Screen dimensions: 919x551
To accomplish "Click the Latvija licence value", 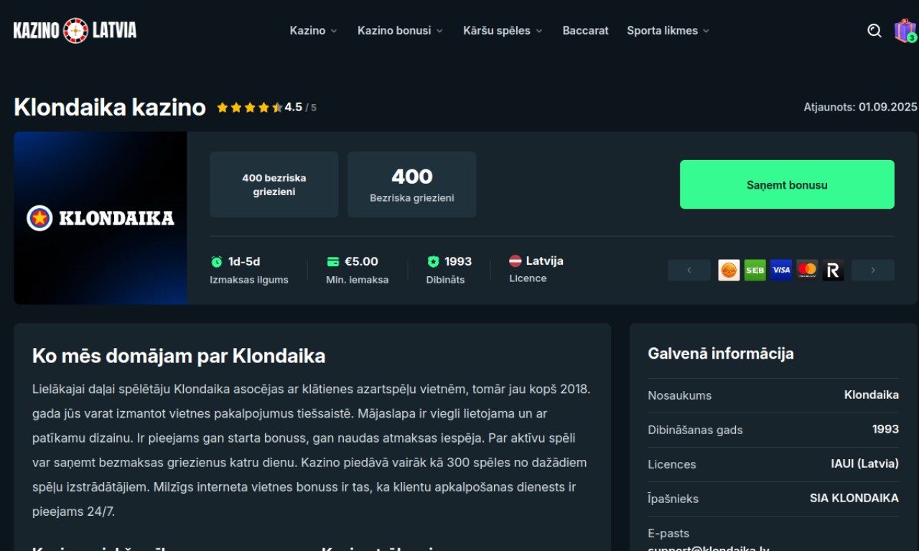I will tap(544, 260).
